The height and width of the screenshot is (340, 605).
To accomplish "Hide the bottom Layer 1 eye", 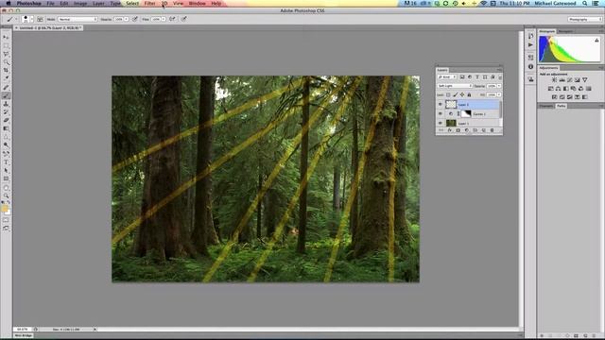I will coord(441,123).
